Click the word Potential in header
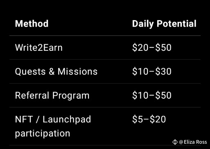 click(x=176, y=24)
